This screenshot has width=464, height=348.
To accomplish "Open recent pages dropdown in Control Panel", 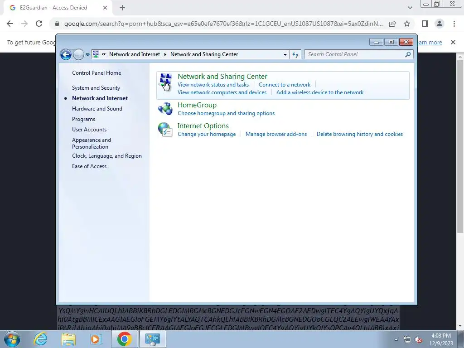I will 87,54.
